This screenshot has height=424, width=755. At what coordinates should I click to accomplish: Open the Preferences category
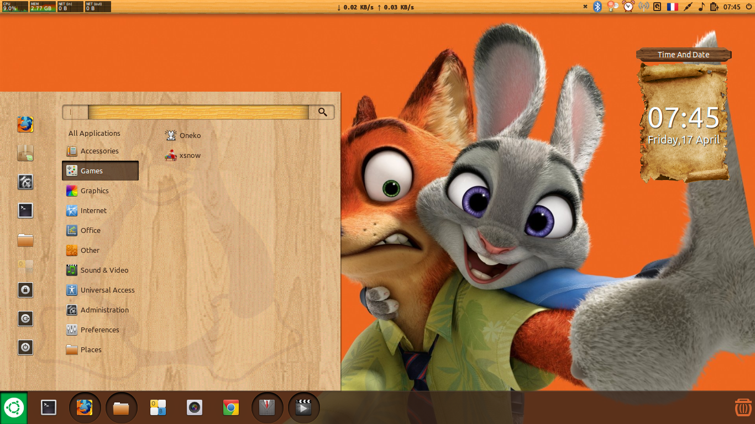[x=100, y=330]
